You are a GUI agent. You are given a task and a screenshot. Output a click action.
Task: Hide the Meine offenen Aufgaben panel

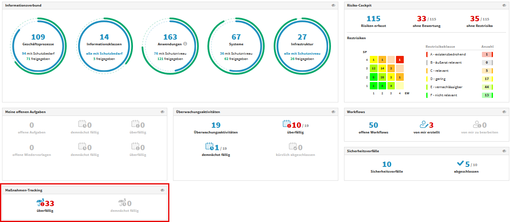click(x=162, y=111)
